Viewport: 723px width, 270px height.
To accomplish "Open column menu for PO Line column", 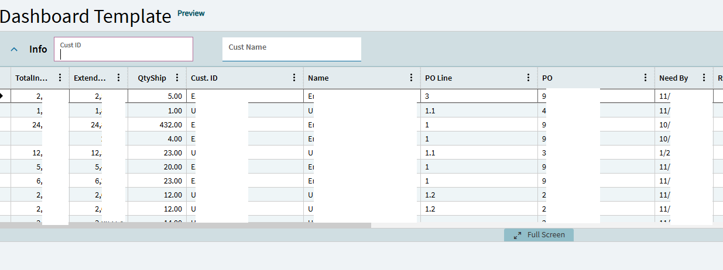I will [x=528, y=78].
